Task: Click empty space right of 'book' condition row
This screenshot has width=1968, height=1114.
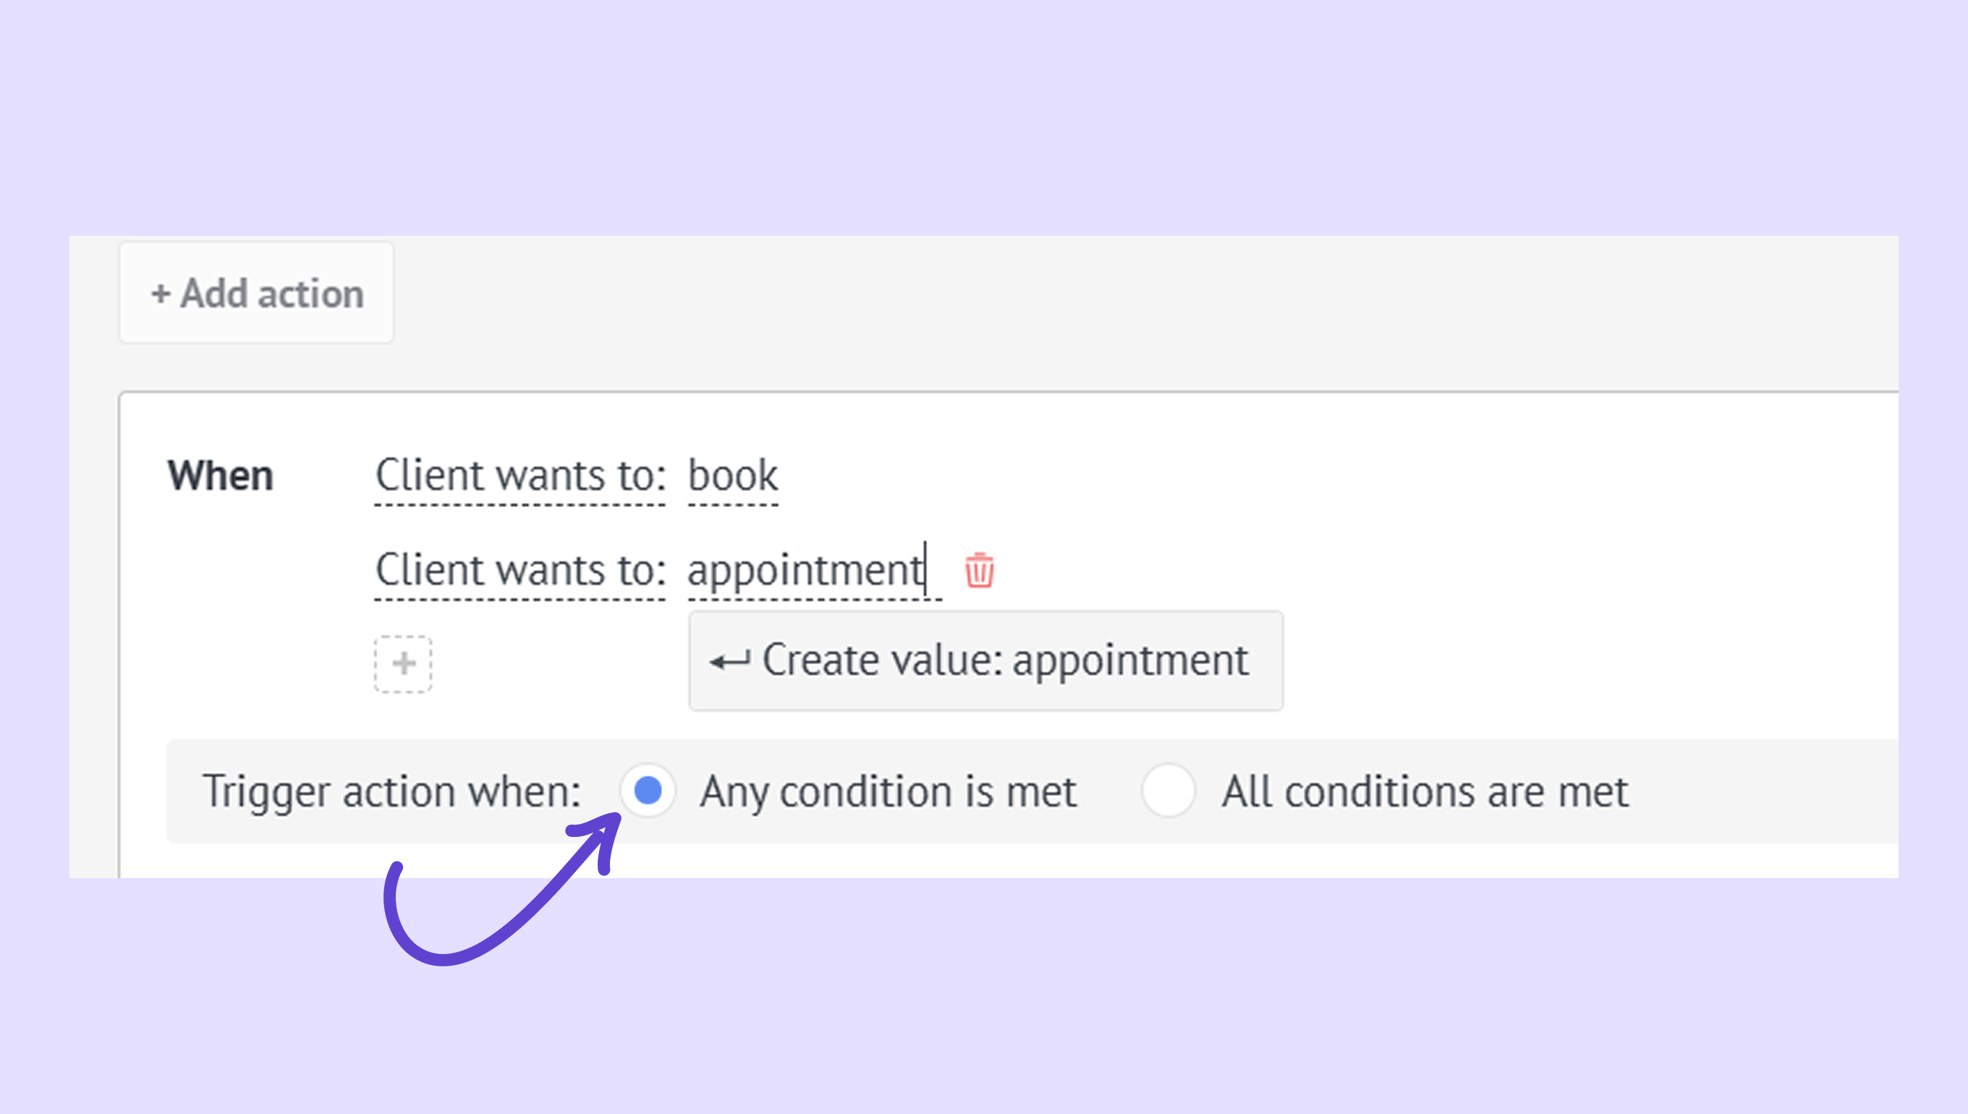Action: pos(1301,476)
